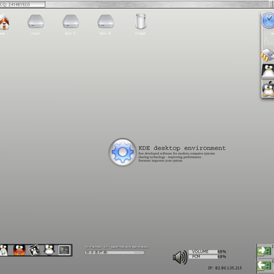The width and height of the screenshot is (274, 274).
Task: Open the Win D drive icon
Action: click(105, 21)
